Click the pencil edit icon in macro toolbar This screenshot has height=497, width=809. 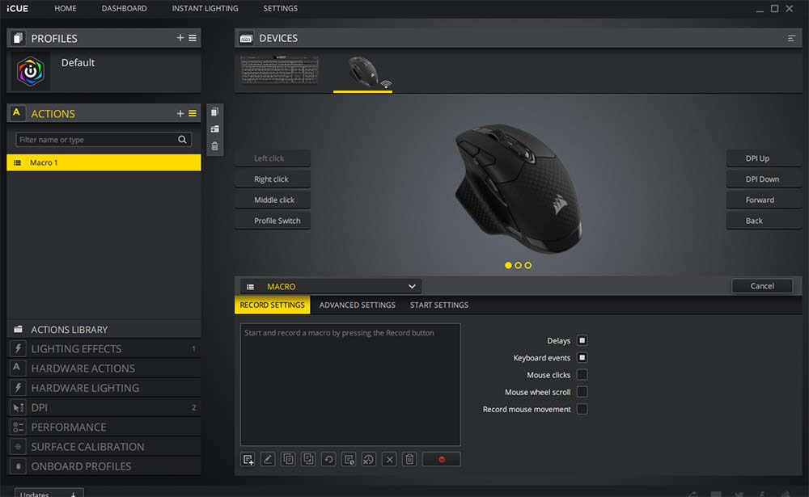(268, 459)
